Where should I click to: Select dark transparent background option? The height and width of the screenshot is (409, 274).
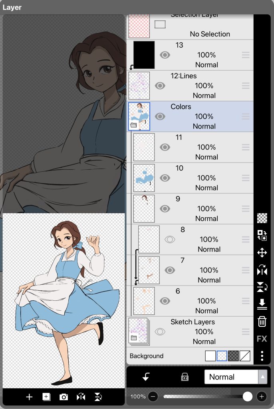[233, 356]
